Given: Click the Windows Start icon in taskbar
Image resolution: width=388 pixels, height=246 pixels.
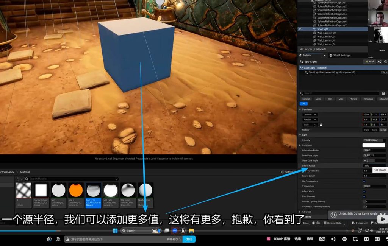Looking at the screenshot, I should click(x=115, y=230).
